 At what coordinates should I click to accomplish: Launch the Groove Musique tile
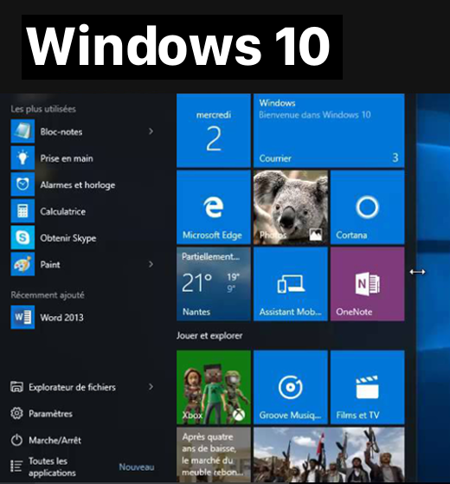pos(291,387)
